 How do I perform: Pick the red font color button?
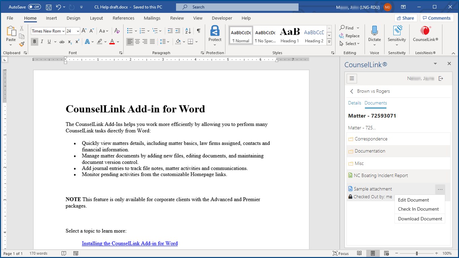tap(112, 42)
